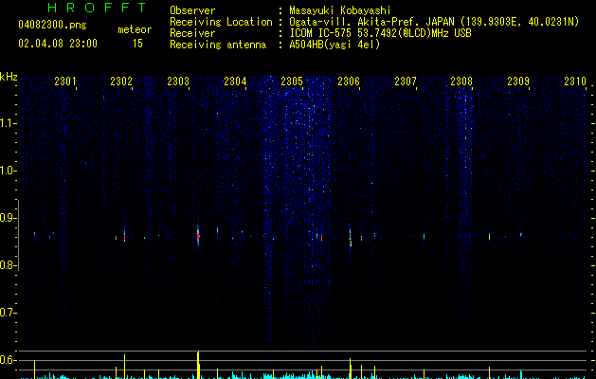Click the 'Observer' field label

coord(192,10)
